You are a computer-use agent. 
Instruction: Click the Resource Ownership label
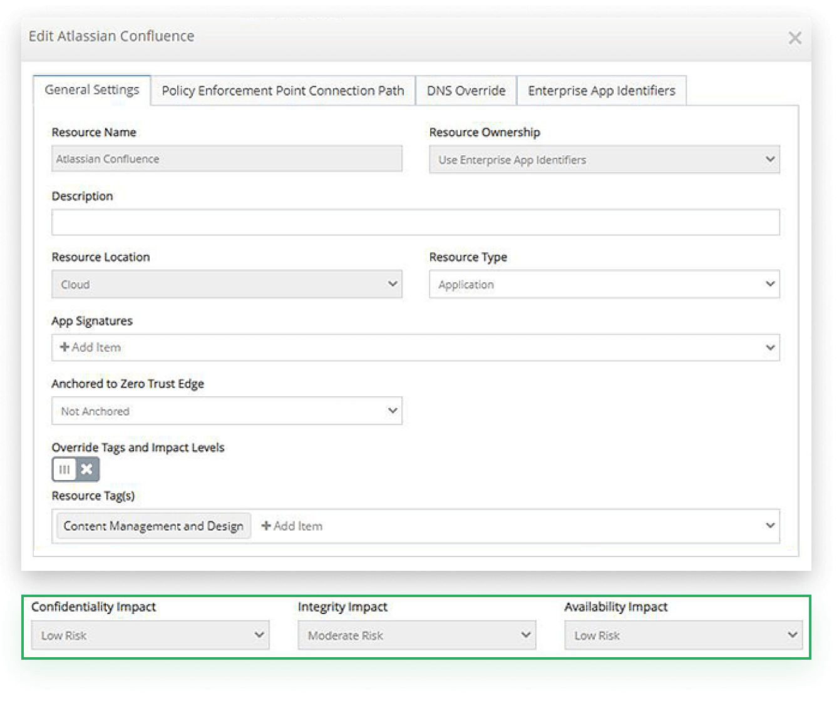click(x=485, y=132)
